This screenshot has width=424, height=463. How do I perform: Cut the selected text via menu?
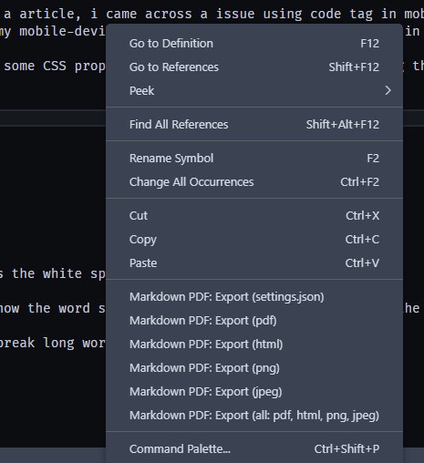[254, 216]
